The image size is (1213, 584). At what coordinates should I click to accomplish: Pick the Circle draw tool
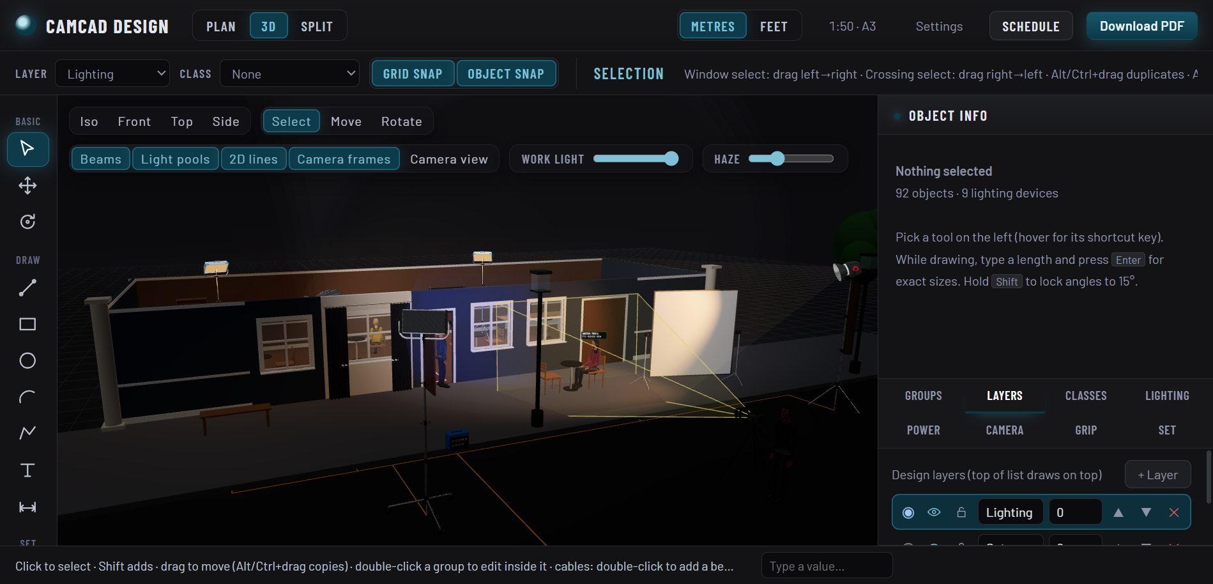click(27, 361)
